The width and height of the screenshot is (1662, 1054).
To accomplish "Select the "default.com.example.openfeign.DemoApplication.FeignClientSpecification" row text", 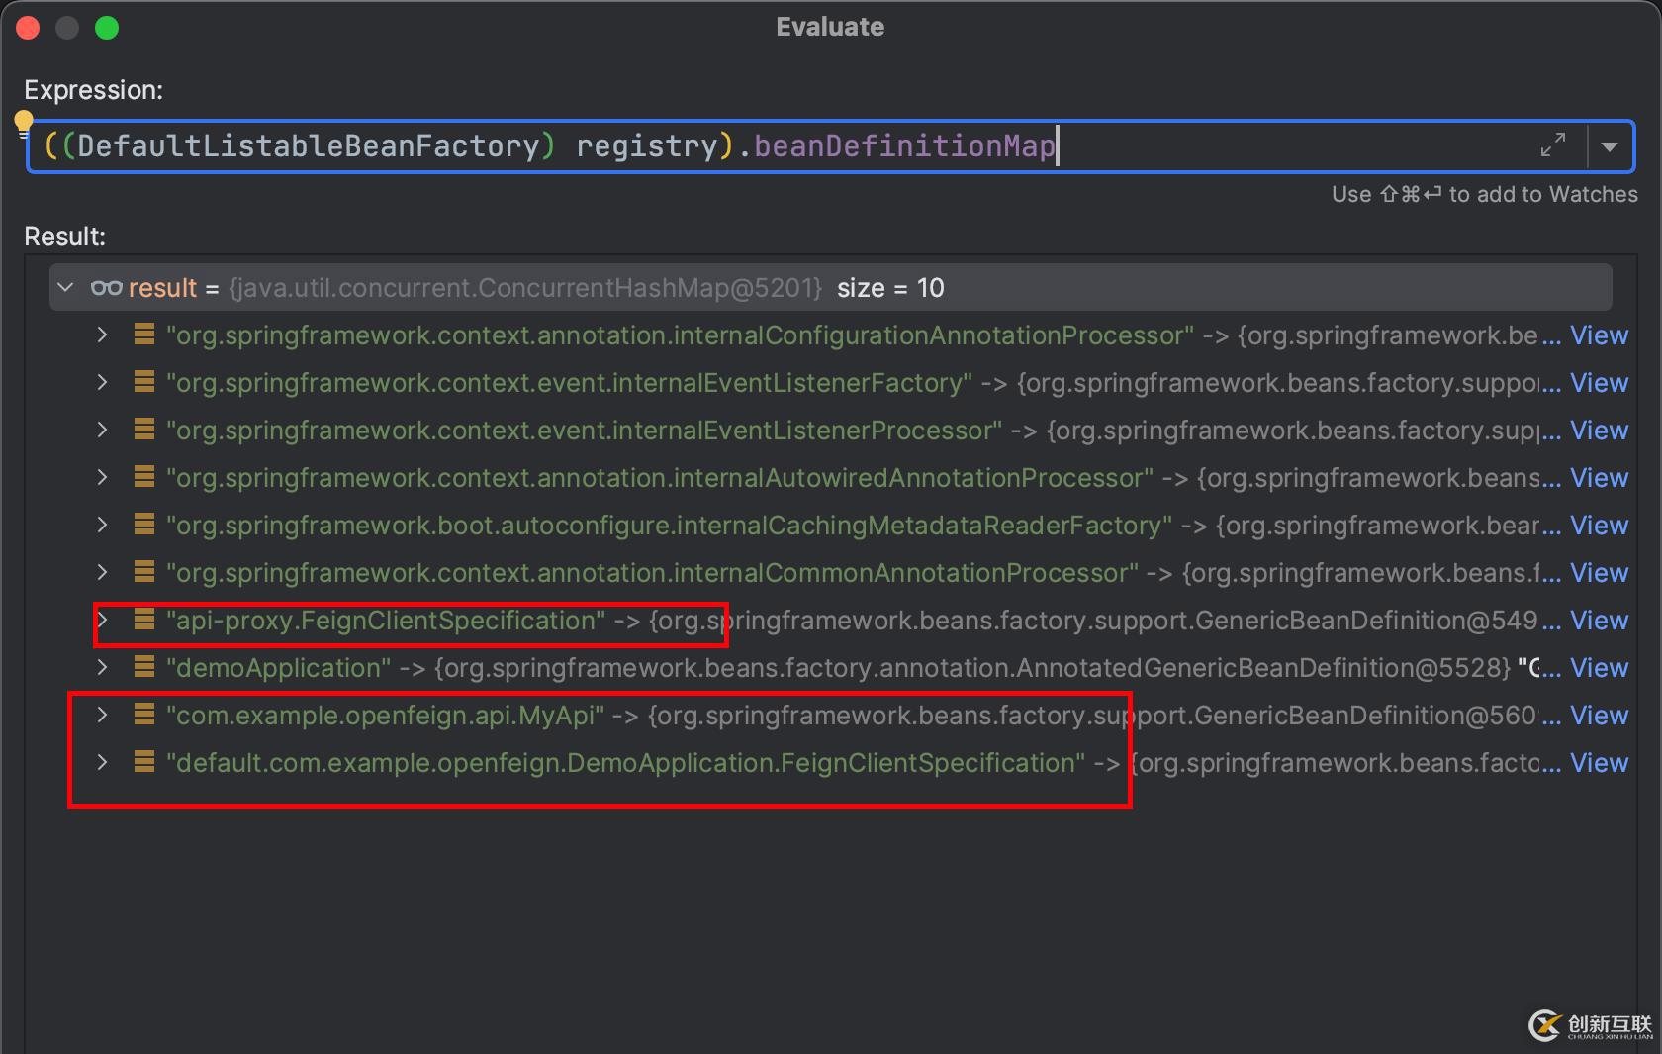I will pyautogui.click(x=626, y=763).
